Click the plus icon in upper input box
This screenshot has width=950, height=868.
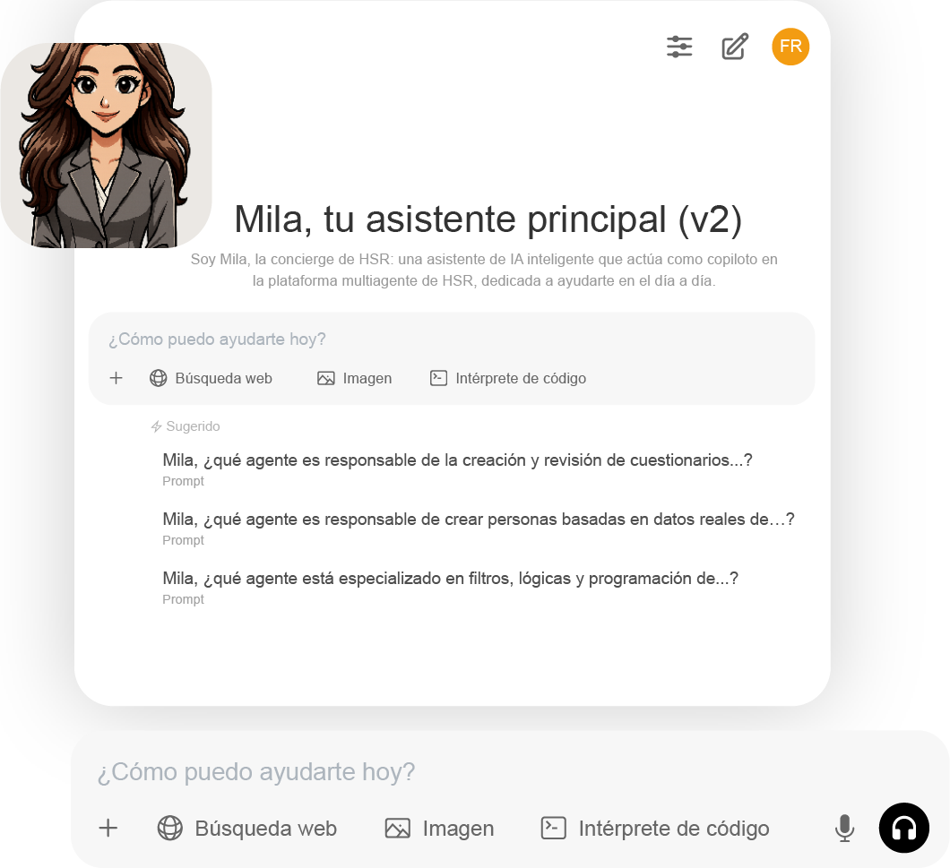pyautogui.click(x=116, y=379)
